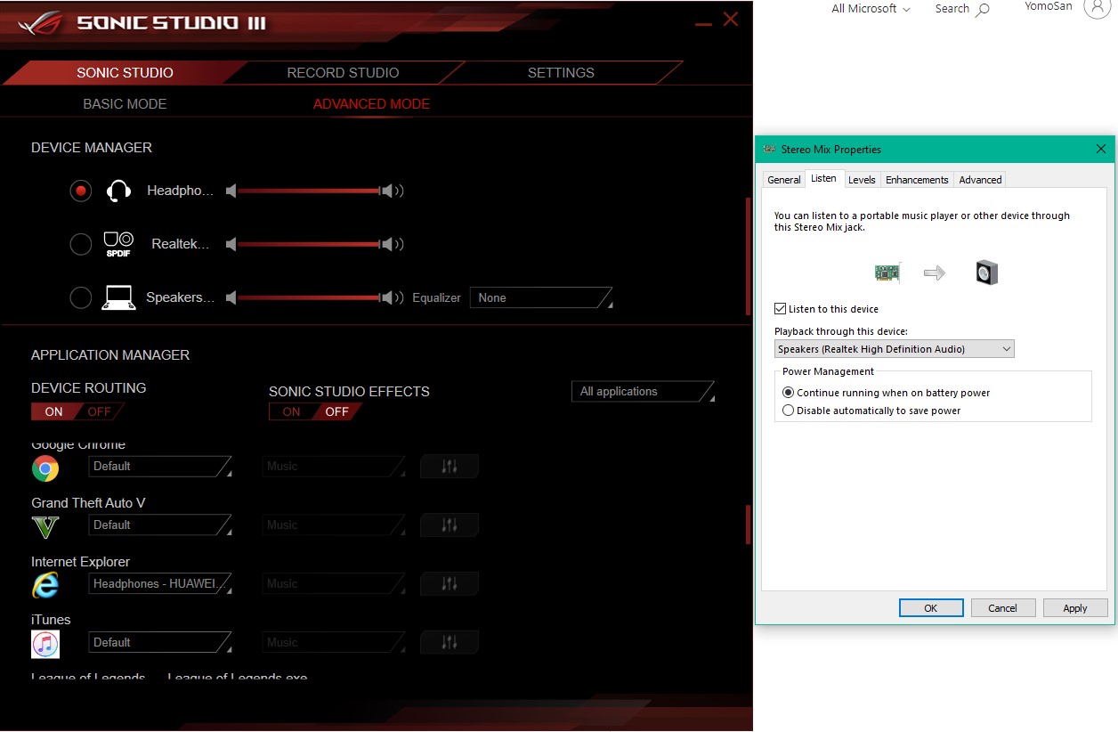Screen dimensions: 1118x732
Task: Click the sound card image in Stereo Mix dialog
Action: click(x=887, y=272)
